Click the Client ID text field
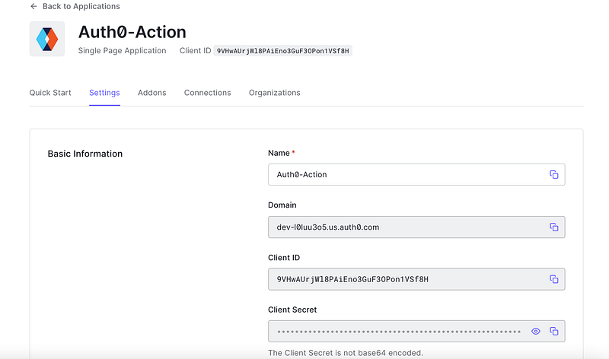Screen dimensions: 609x359 pos(403,279)
